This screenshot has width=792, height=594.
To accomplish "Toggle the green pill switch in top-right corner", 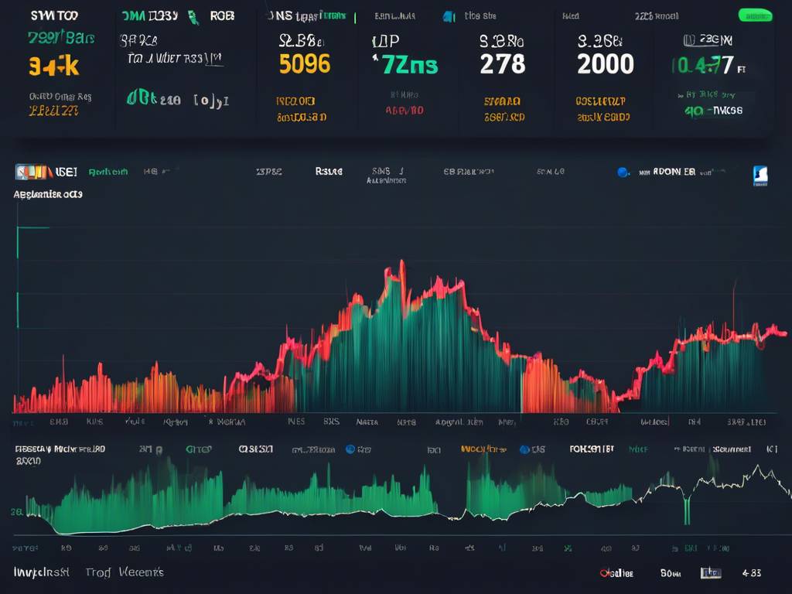I will (x=755, y=15).
